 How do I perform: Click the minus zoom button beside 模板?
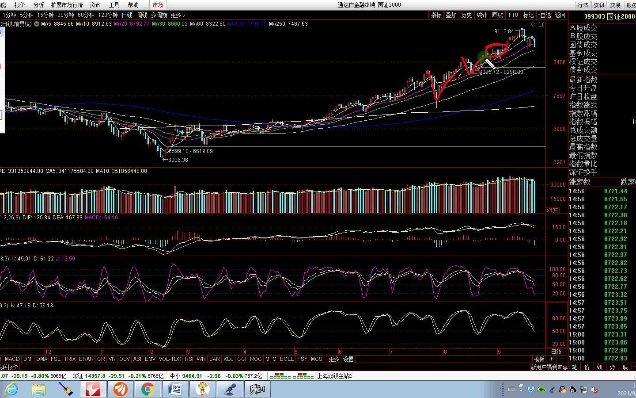tap(562, 359)
